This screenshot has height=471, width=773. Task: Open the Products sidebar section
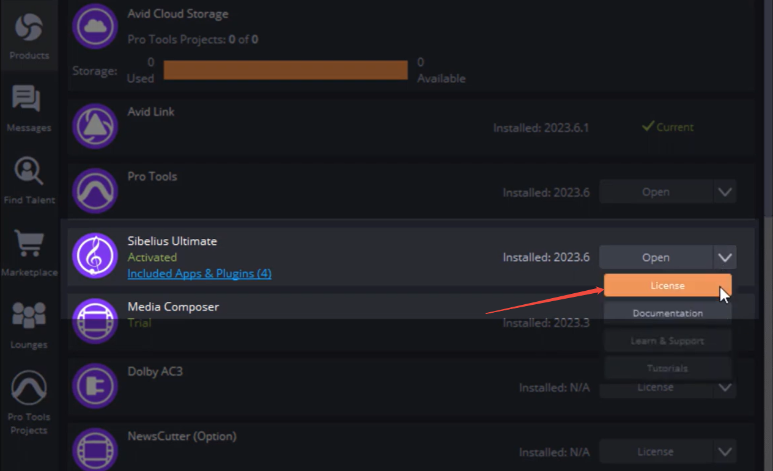(29, 36)
